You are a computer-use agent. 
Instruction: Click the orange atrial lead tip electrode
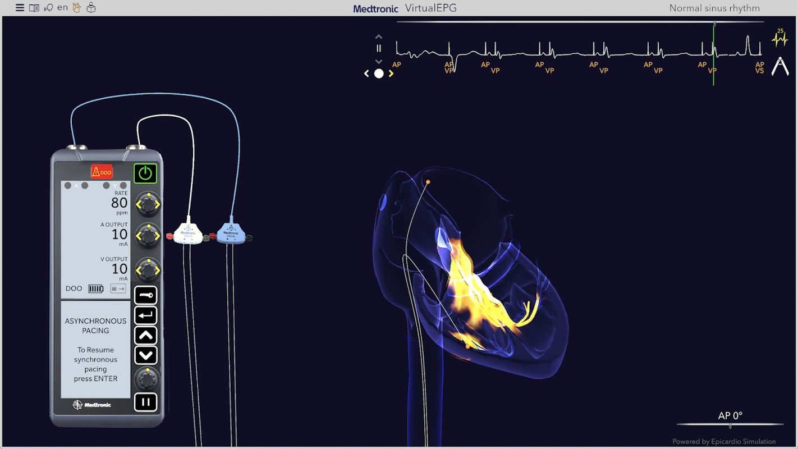[x=428, y=182]
